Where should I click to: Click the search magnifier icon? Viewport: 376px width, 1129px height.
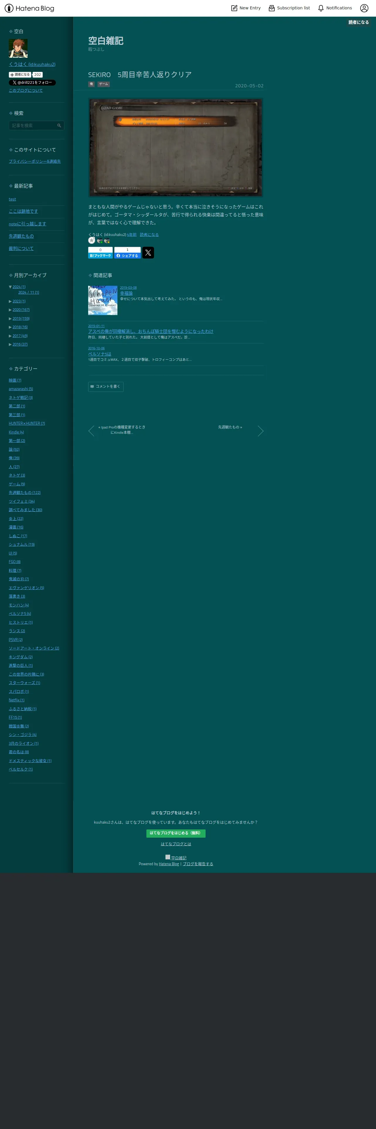coord(59,125)
